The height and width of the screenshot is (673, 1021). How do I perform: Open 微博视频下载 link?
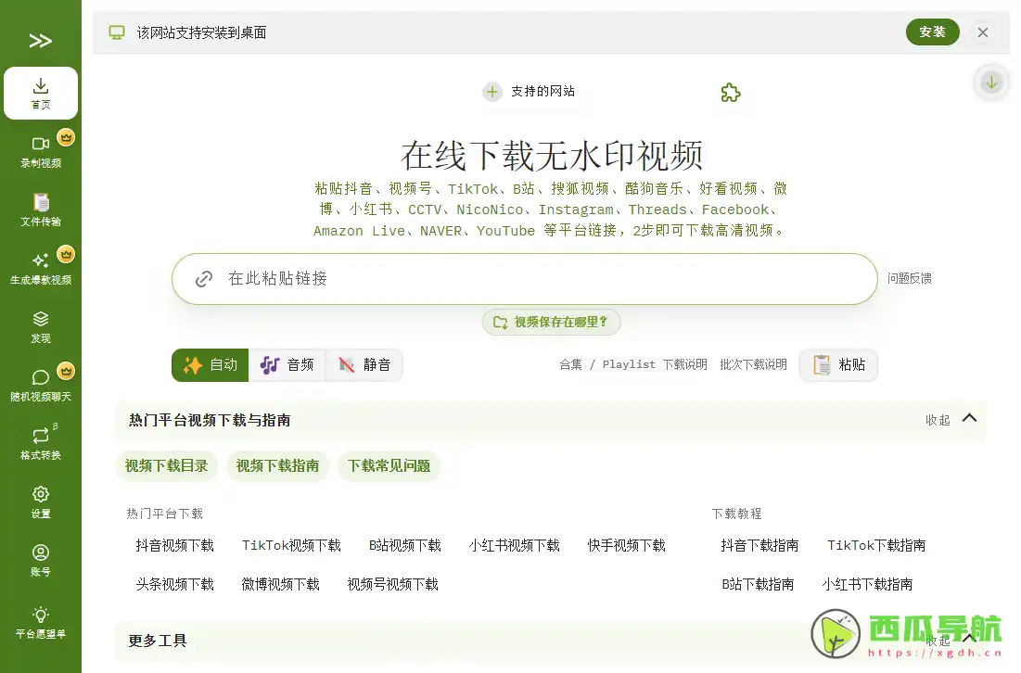tap(281, 585)
